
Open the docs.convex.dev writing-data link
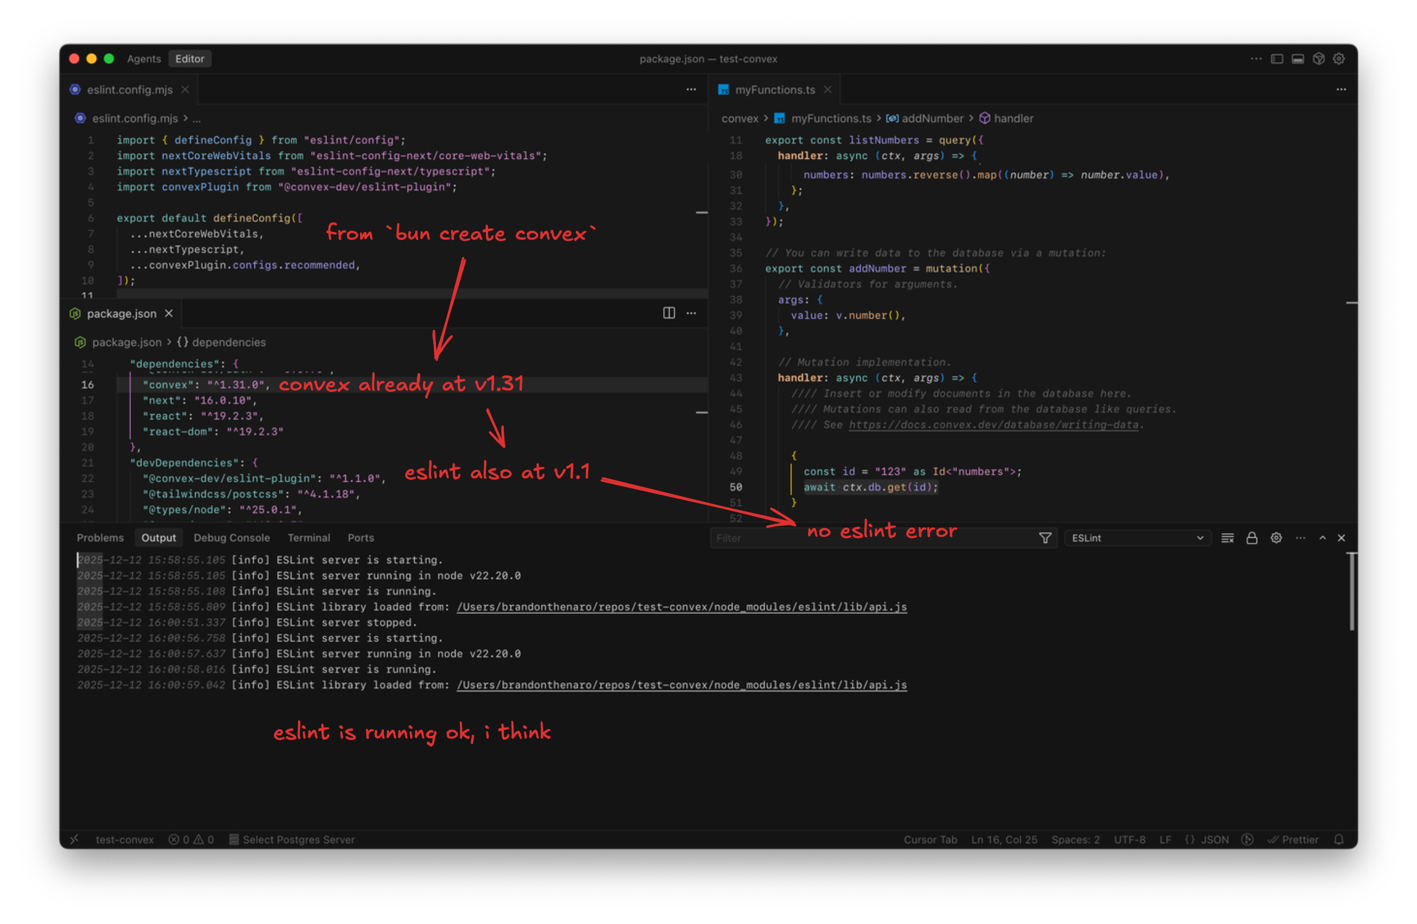pos(993,425)
